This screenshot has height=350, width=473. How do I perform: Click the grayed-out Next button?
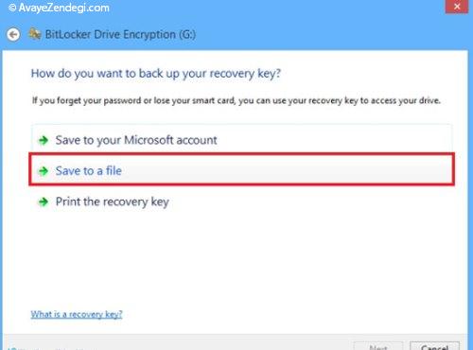378,346
